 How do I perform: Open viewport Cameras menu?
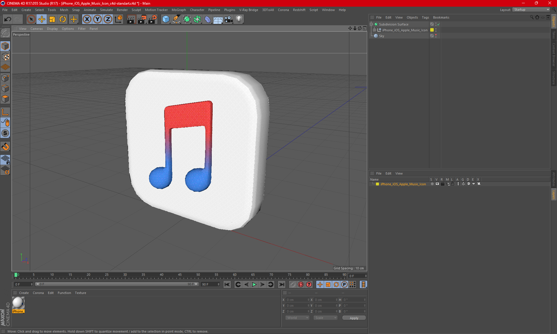tap(37, 29)
